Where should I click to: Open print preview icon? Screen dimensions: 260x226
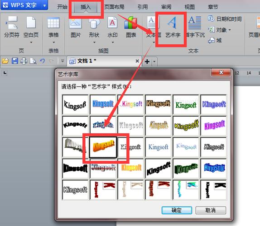[x=33, y=61]
